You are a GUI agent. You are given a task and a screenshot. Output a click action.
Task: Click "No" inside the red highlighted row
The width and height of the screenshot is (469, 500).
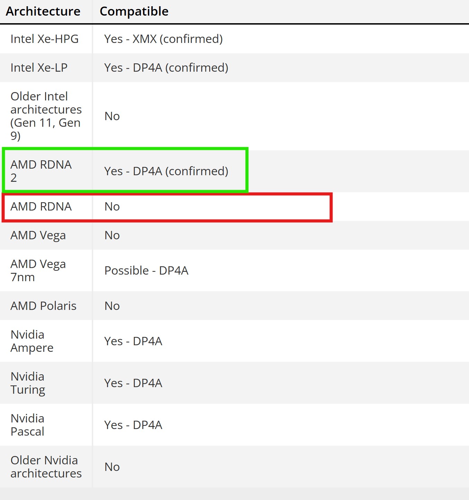[x=112, y=207]
